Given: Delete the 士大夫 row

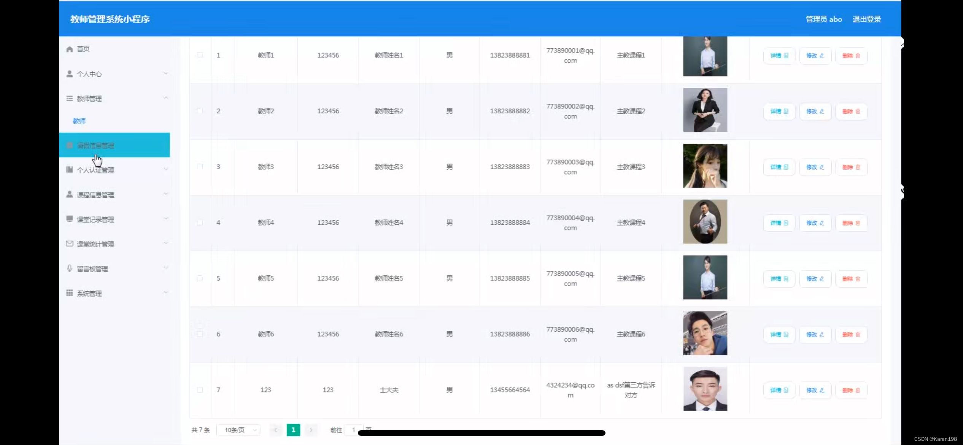Looking at the screenshot, I should click(x=851, y=390).
